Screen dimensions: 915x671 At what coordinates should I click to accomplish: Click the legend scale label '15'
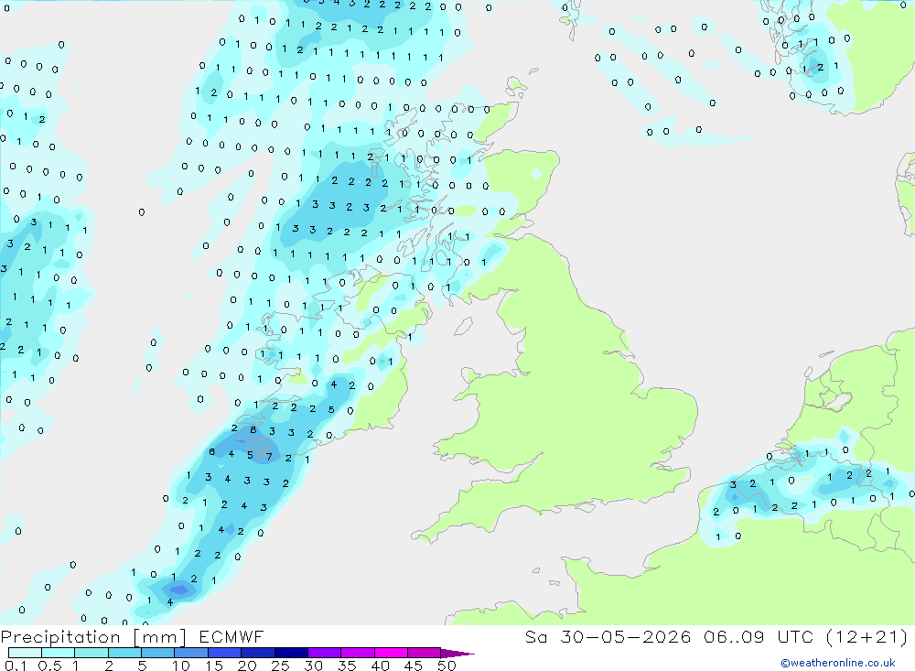pyautogui.click(x=214, y=666)
